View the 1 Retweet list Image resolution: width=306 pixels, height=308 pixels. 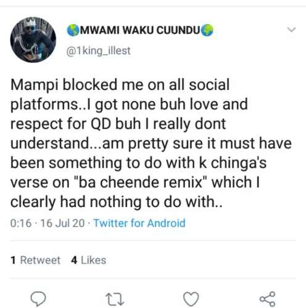coord(35,260)
